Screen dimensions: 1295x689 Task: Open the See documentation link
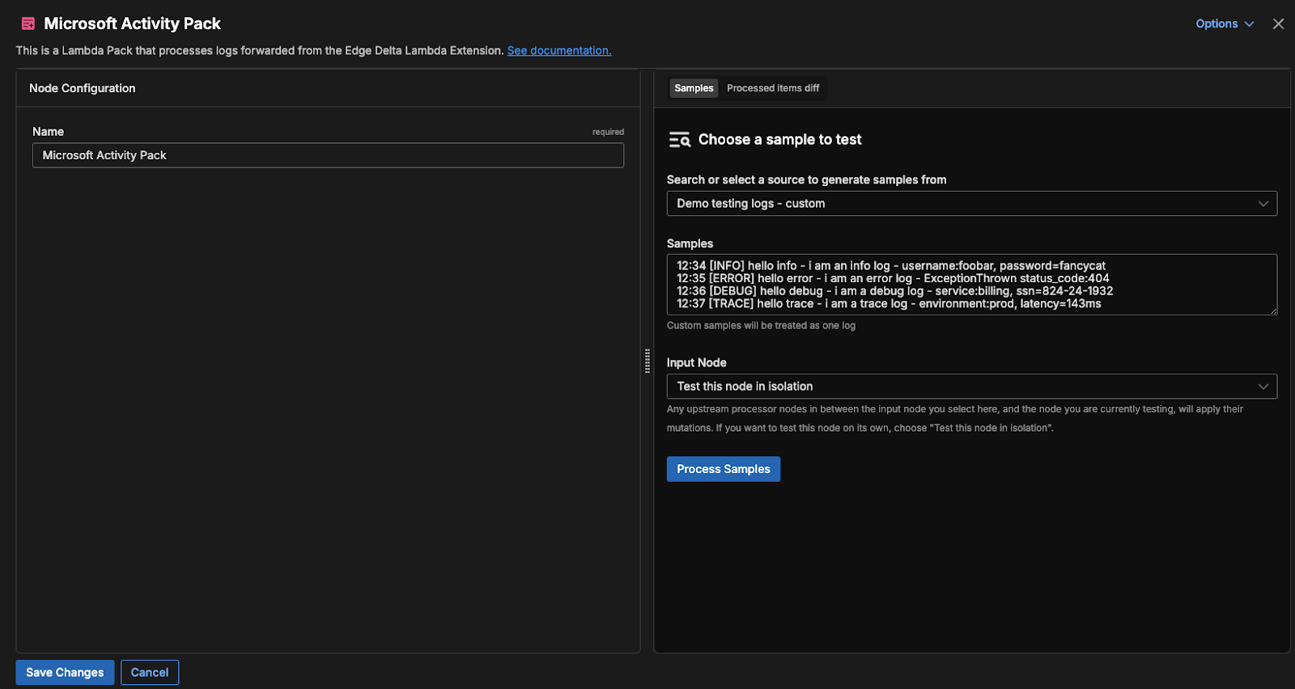point(558,50)
